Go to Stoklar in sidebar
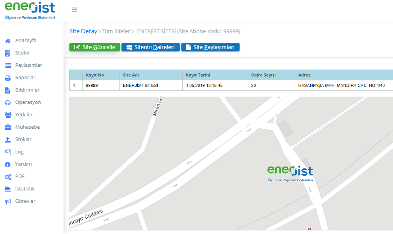393x234 pixels. 23,139
